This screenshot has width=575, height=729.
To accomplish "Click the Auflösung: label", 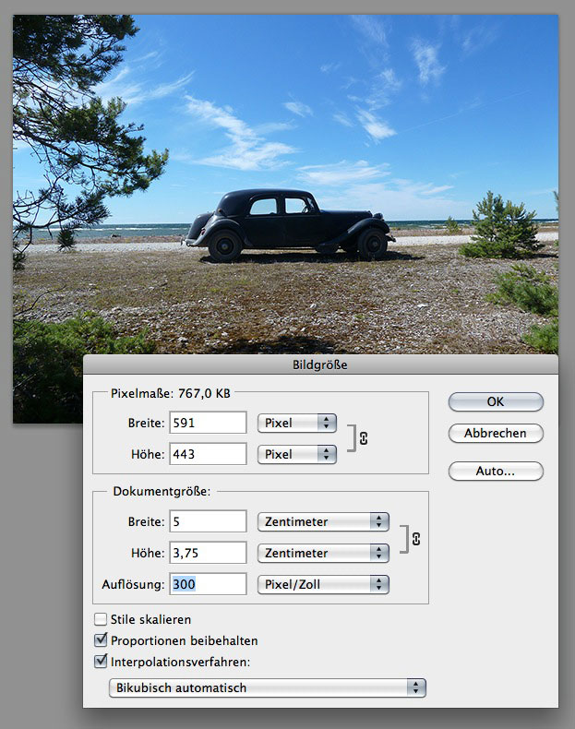I will point(134,584).
